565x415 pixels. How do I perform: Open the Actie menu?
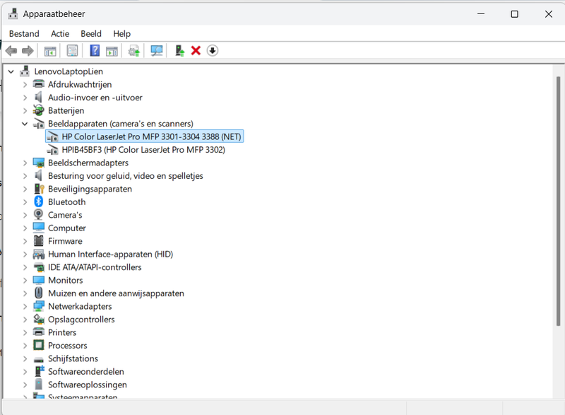point(60,33)
